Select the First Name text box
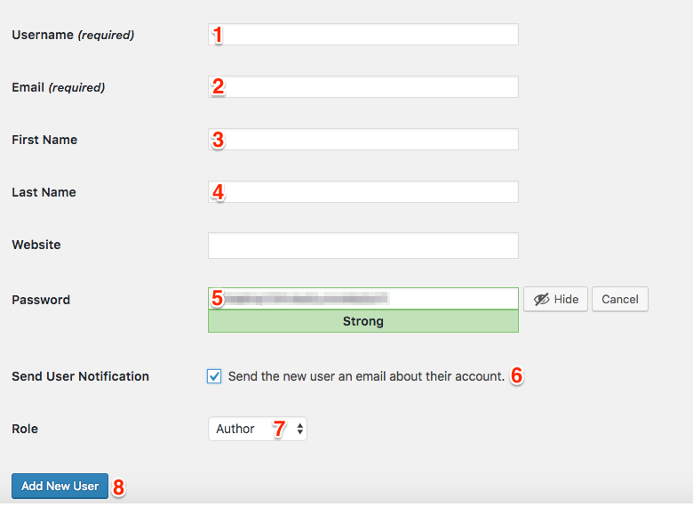 (x=363, y=140)
